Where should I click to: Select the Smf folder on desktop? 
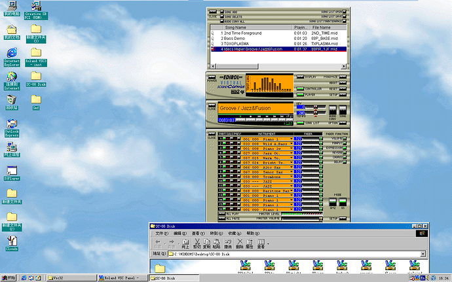click(x=36, y=102)
